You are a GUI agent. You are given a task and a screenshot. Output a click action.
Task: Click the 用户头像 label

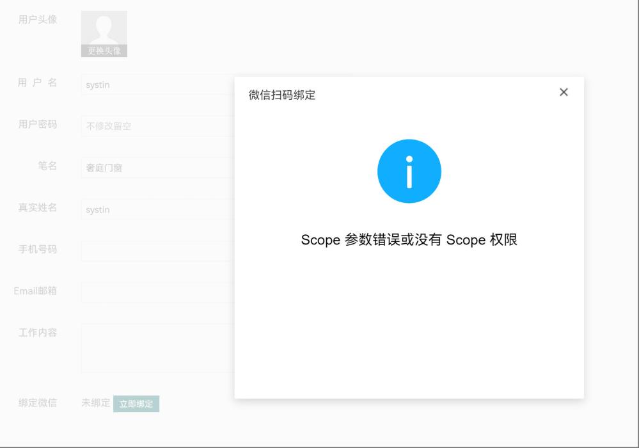pyautogui.click(x=38, y=20)
